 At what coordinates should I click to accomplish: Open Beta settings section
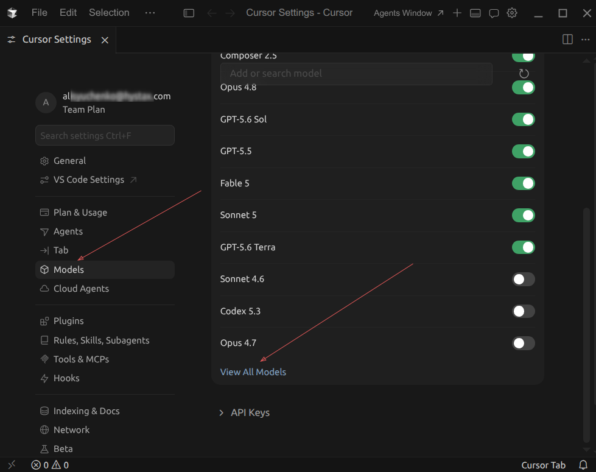[x=105, y=449]
